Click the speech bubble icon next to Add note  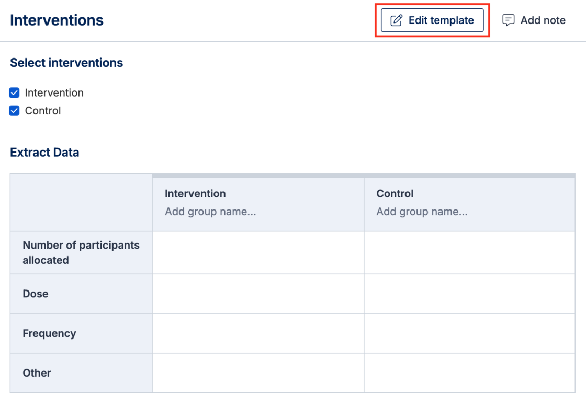tap(508, 20)
